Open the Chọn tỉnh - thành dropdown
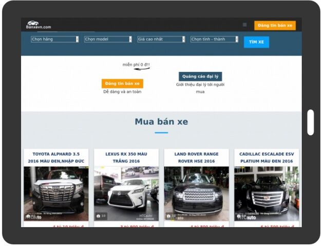This screenshot has height=246, width=322. coord(214,39)
